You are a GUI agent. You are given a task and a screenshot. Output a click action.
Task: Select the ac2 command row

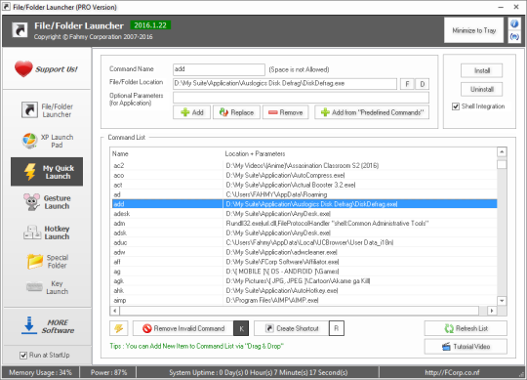point(304,165)
